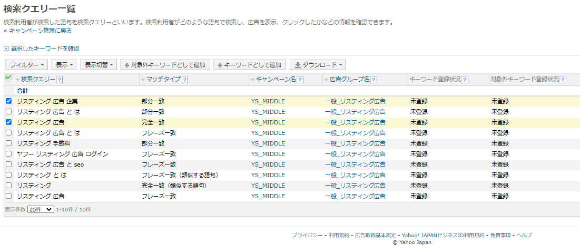
Task: Sort by 検索クエリー column header
Action: coord(38,79)
